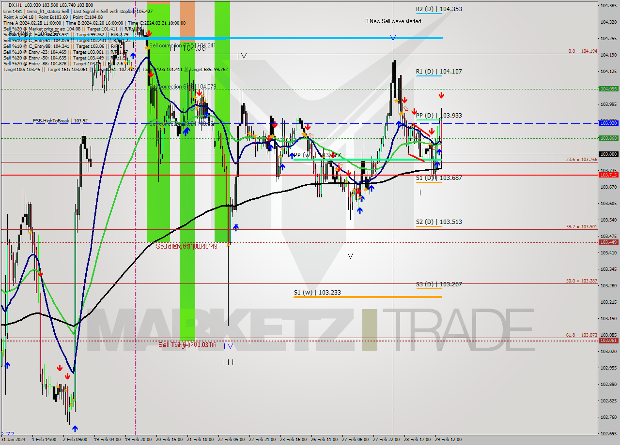Click the 22 Feb 05:00 time label
This screenshot has width=620, height=445.
point(231,440)
